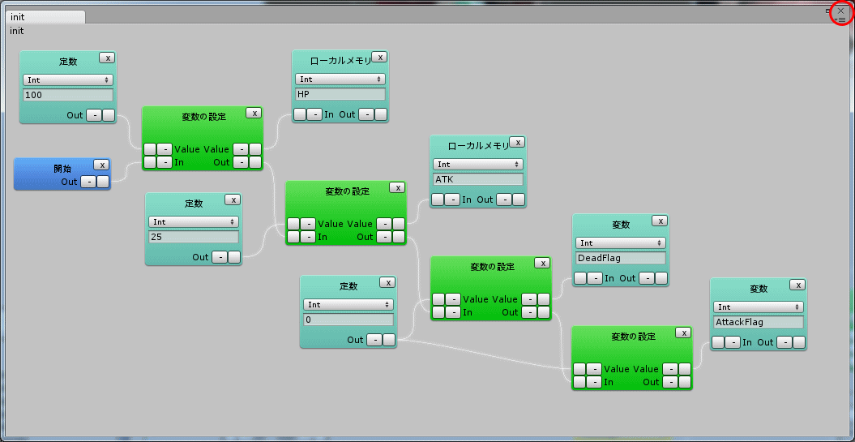
Task: Edit the DeadFlag variable name field
Action: click(621, 258)
